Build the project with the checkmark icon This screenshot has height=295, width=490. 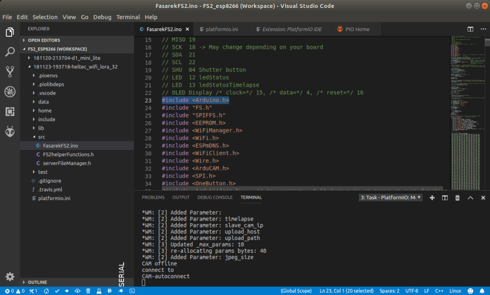coord(57,291)
